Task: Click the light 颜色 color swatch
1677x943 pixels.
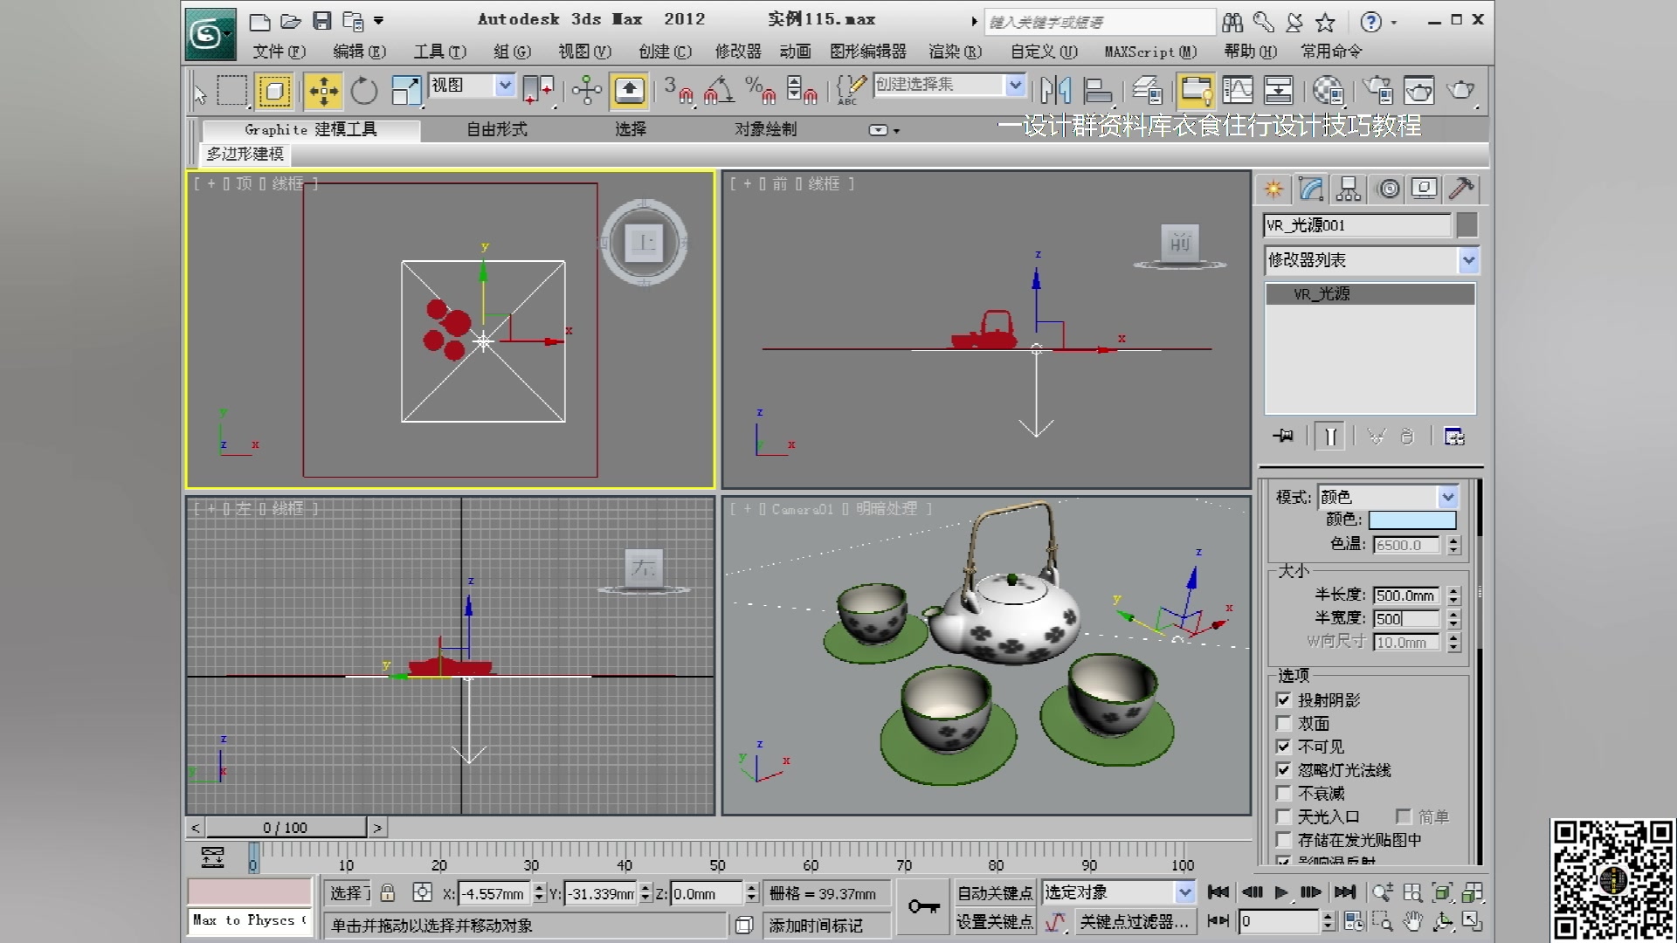Action: pyautogui.click(x=1411, y=520)
